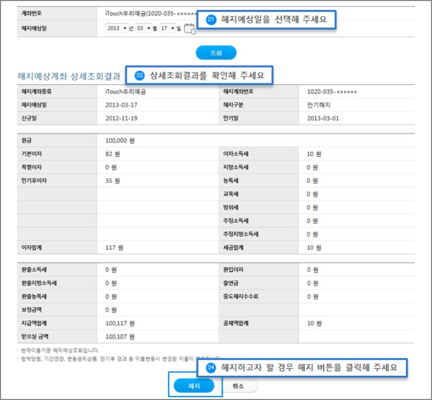Open the year dropdown showing 2013
Image resolution: width=432 pixels, height=400 pixels.
tap(117, 28)
